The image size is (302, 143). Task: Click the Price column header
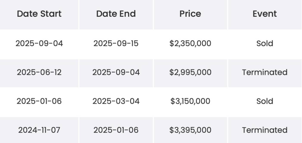(x=190, y=14)
